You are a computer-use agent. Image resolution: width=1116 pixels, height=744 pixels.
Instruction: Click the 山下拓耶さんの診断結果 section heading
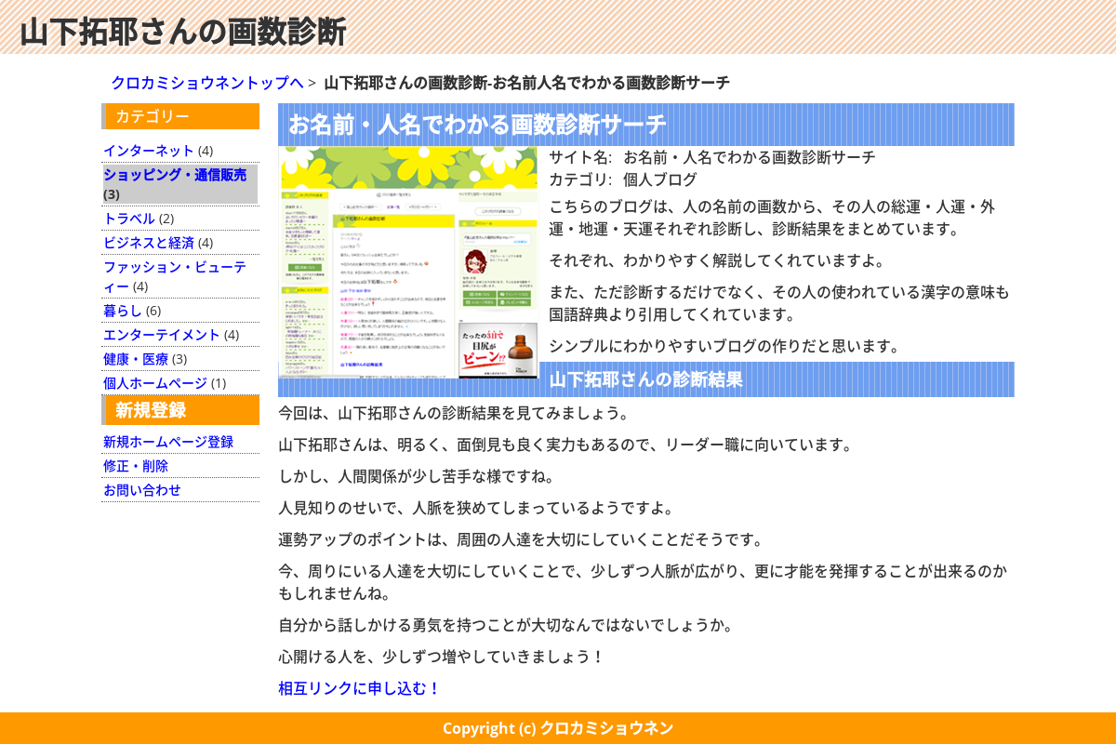(x=645, y=379)
